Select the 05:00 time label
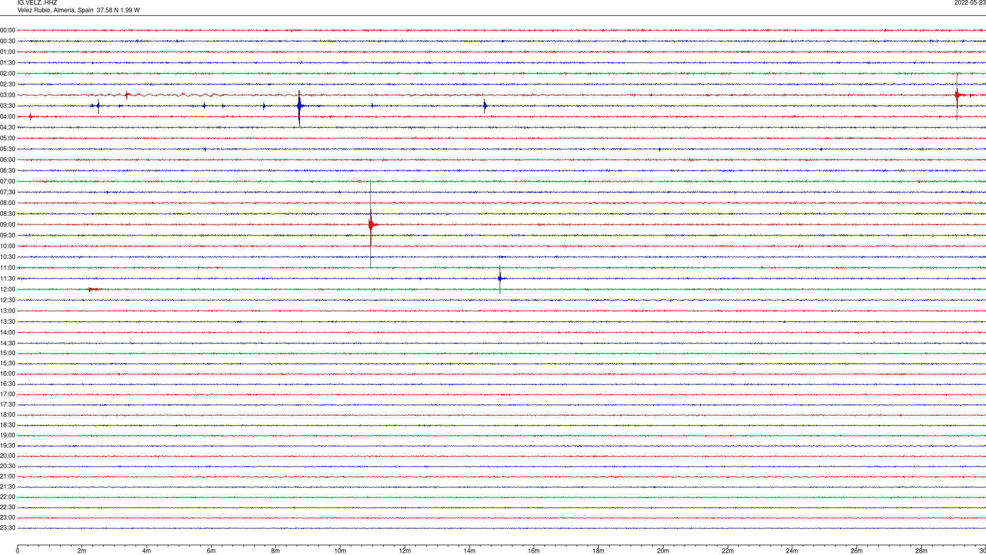 (8, 138)
